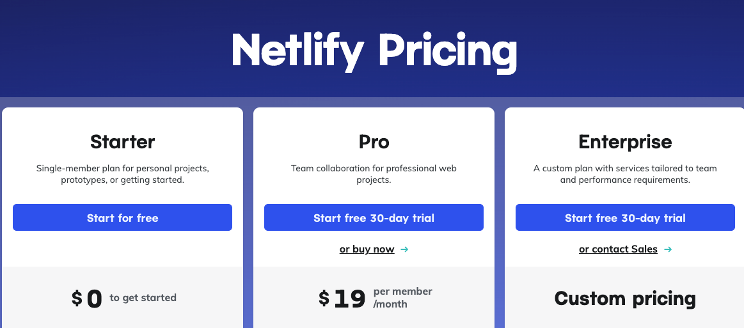Viewport: 744px width, 328px height.
Task: Click the Enterprise custom plan description
Action: click(x=626, y=174)
